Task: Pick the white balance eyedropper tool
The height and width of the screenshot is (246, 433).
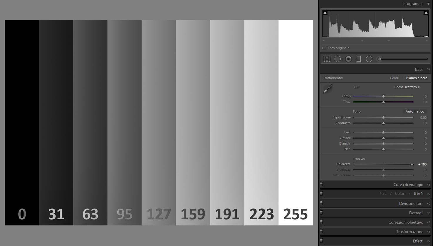Action: point(328,89)
